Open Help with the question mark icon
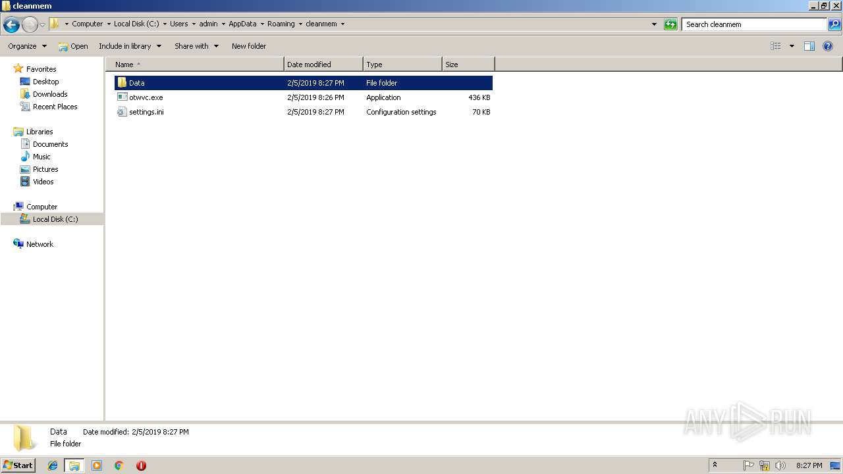This screenshot has width=843, height=474. coord(828,46)
